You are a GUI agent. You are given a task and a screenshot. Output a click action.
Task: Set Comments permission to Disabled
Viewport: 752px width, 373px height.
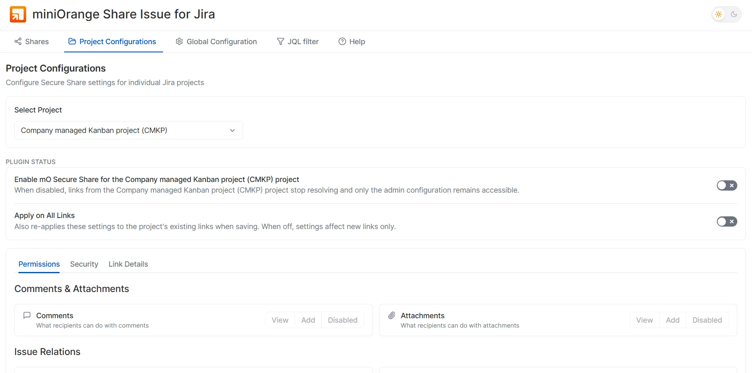pos(343,320)
